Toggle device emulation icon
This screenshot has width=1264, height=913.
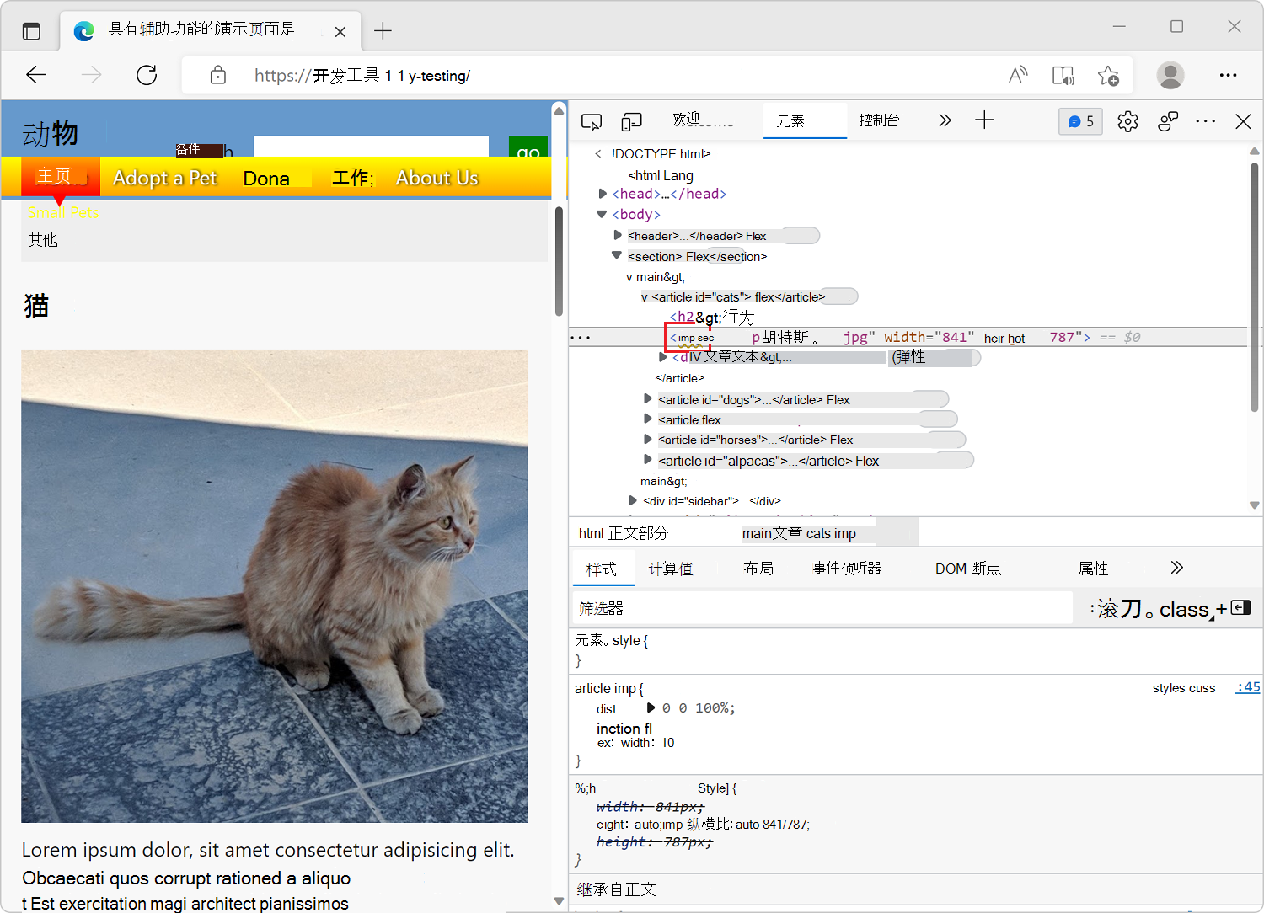pos(631,121)
